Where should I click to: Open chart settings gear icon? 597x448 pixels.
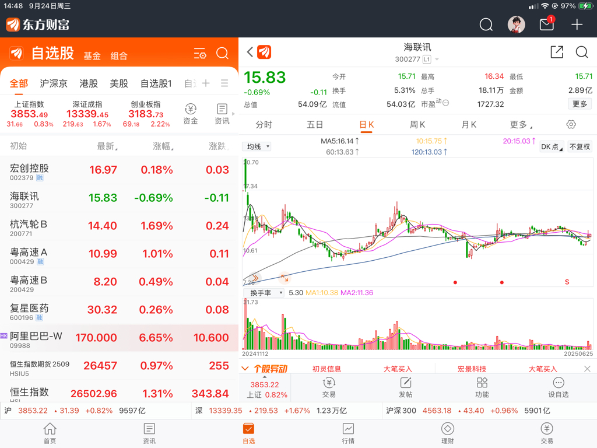[571, 124]
